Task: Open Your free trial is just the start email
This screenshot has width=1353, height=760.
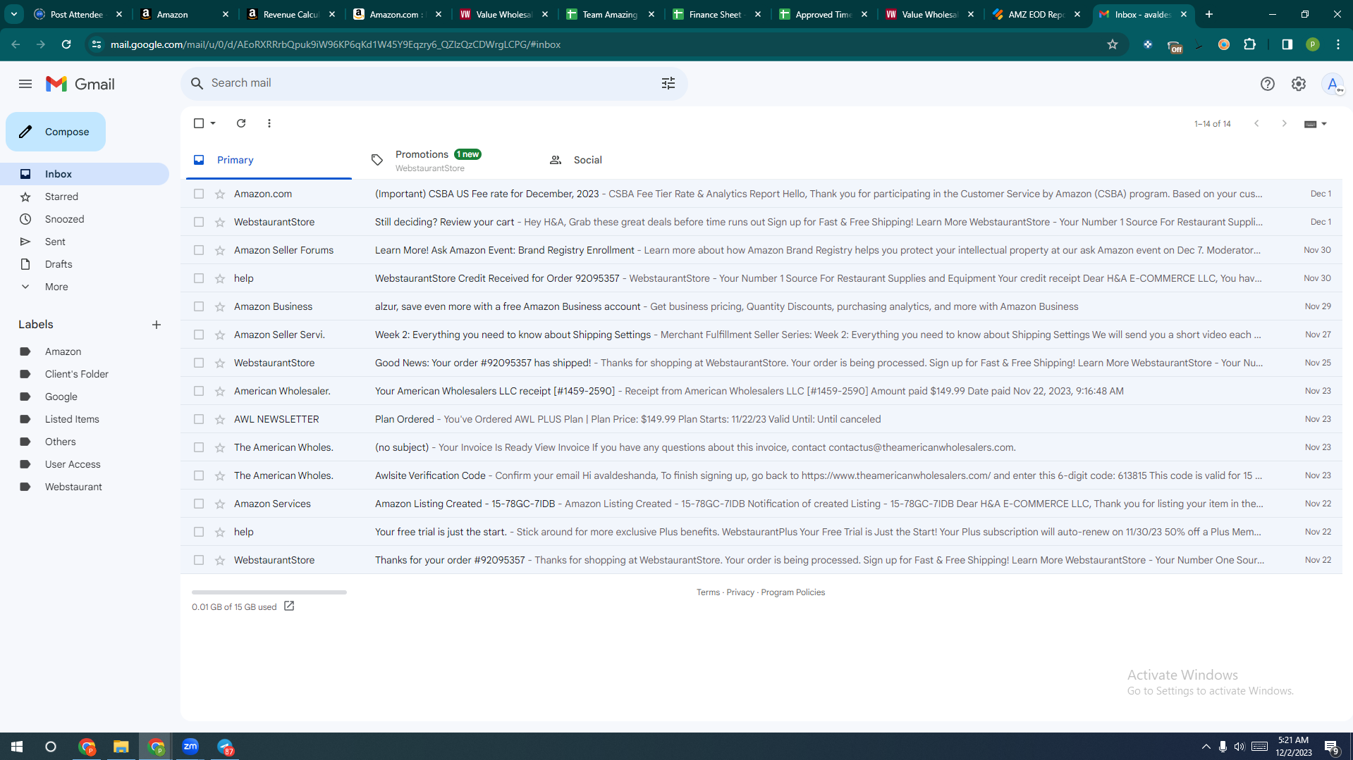Action: pos(761,532)
